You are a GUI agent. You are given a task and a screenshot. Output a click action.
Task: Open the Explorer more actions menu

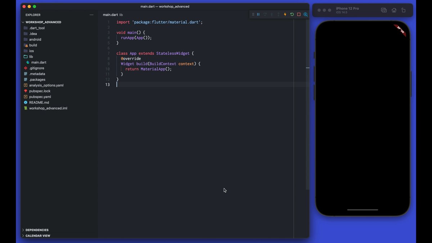click(91, 15)
